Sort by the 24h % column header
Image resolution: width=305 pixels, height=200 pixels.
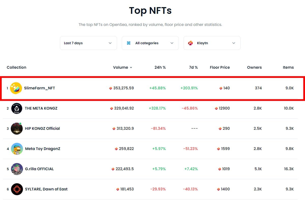click(160, 67)
